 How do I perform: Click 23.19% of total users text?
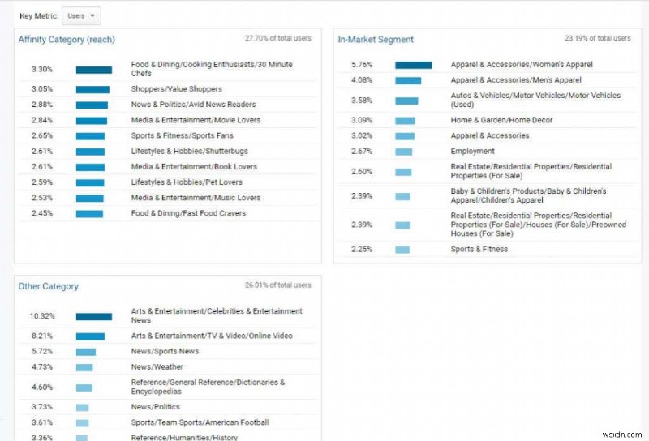click(598, 38)
